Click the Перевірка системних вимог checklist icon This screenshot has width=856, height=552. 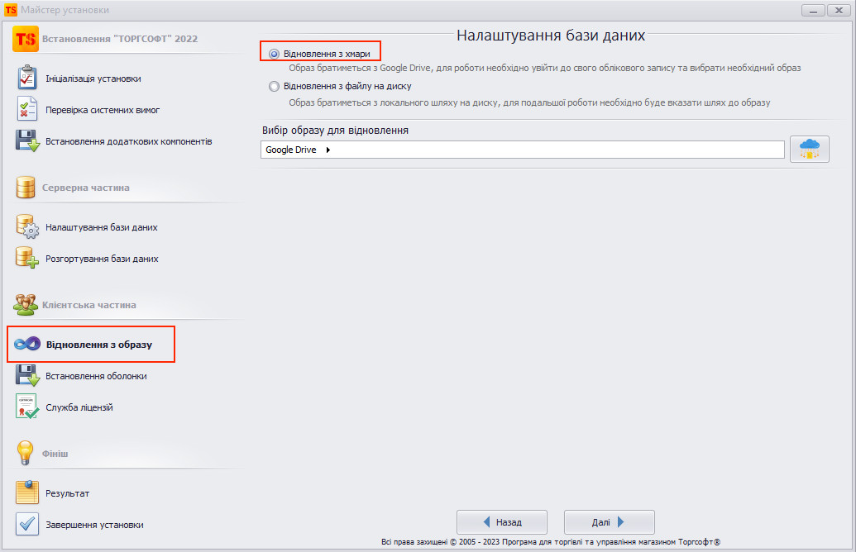coord(27,109)
